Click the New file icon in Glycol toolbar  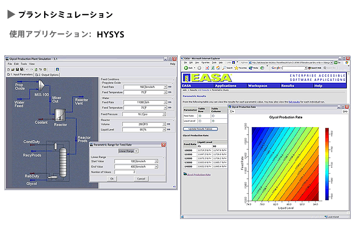8,70
